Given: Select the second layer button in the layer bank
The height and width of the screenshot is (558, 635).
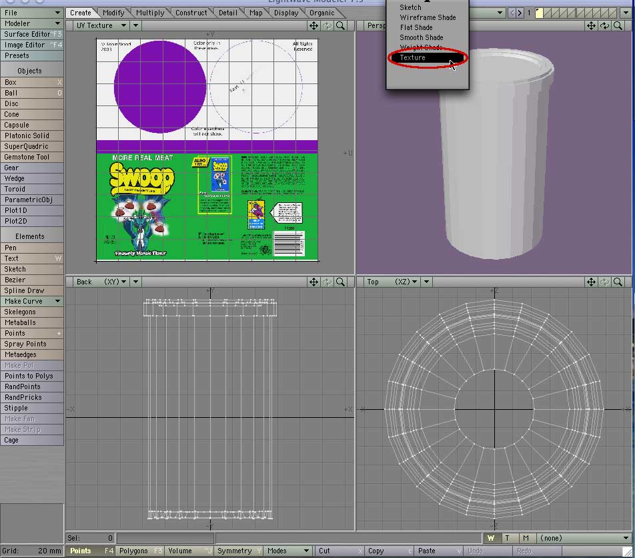Looking at the screenshot, I should (x=547, y=13).
